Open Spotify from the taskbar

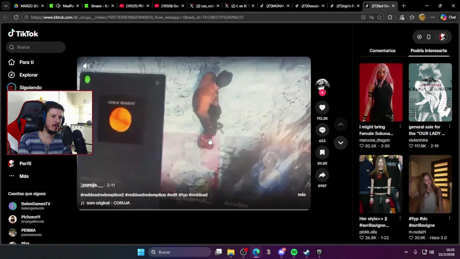tap(294, 252)
